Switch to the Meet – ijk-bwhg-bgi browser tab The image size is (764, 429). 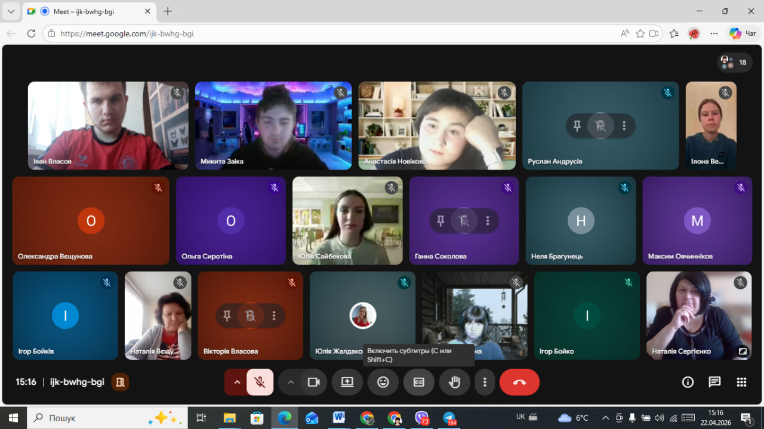point(90,11)
